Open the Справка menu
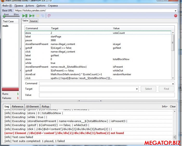Viewport: 182px width, 146px height. click(x=53, y=6)
